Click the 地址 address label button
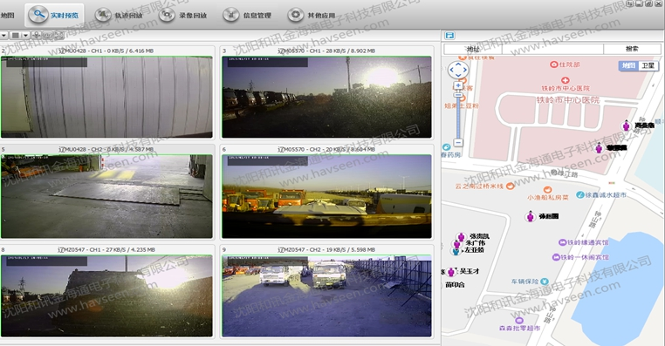The image size is (665, 346). [x=473, y=49]
